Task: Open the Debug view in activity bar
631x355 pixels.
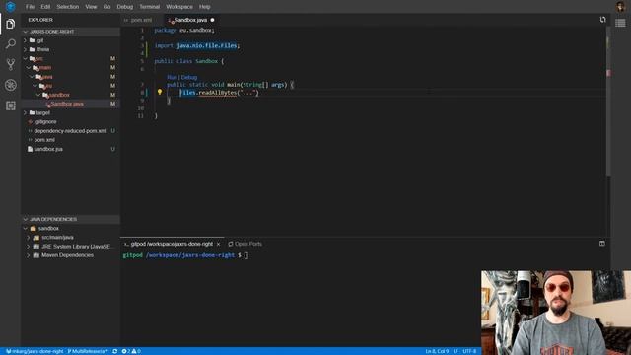Action: pos(11,85)
